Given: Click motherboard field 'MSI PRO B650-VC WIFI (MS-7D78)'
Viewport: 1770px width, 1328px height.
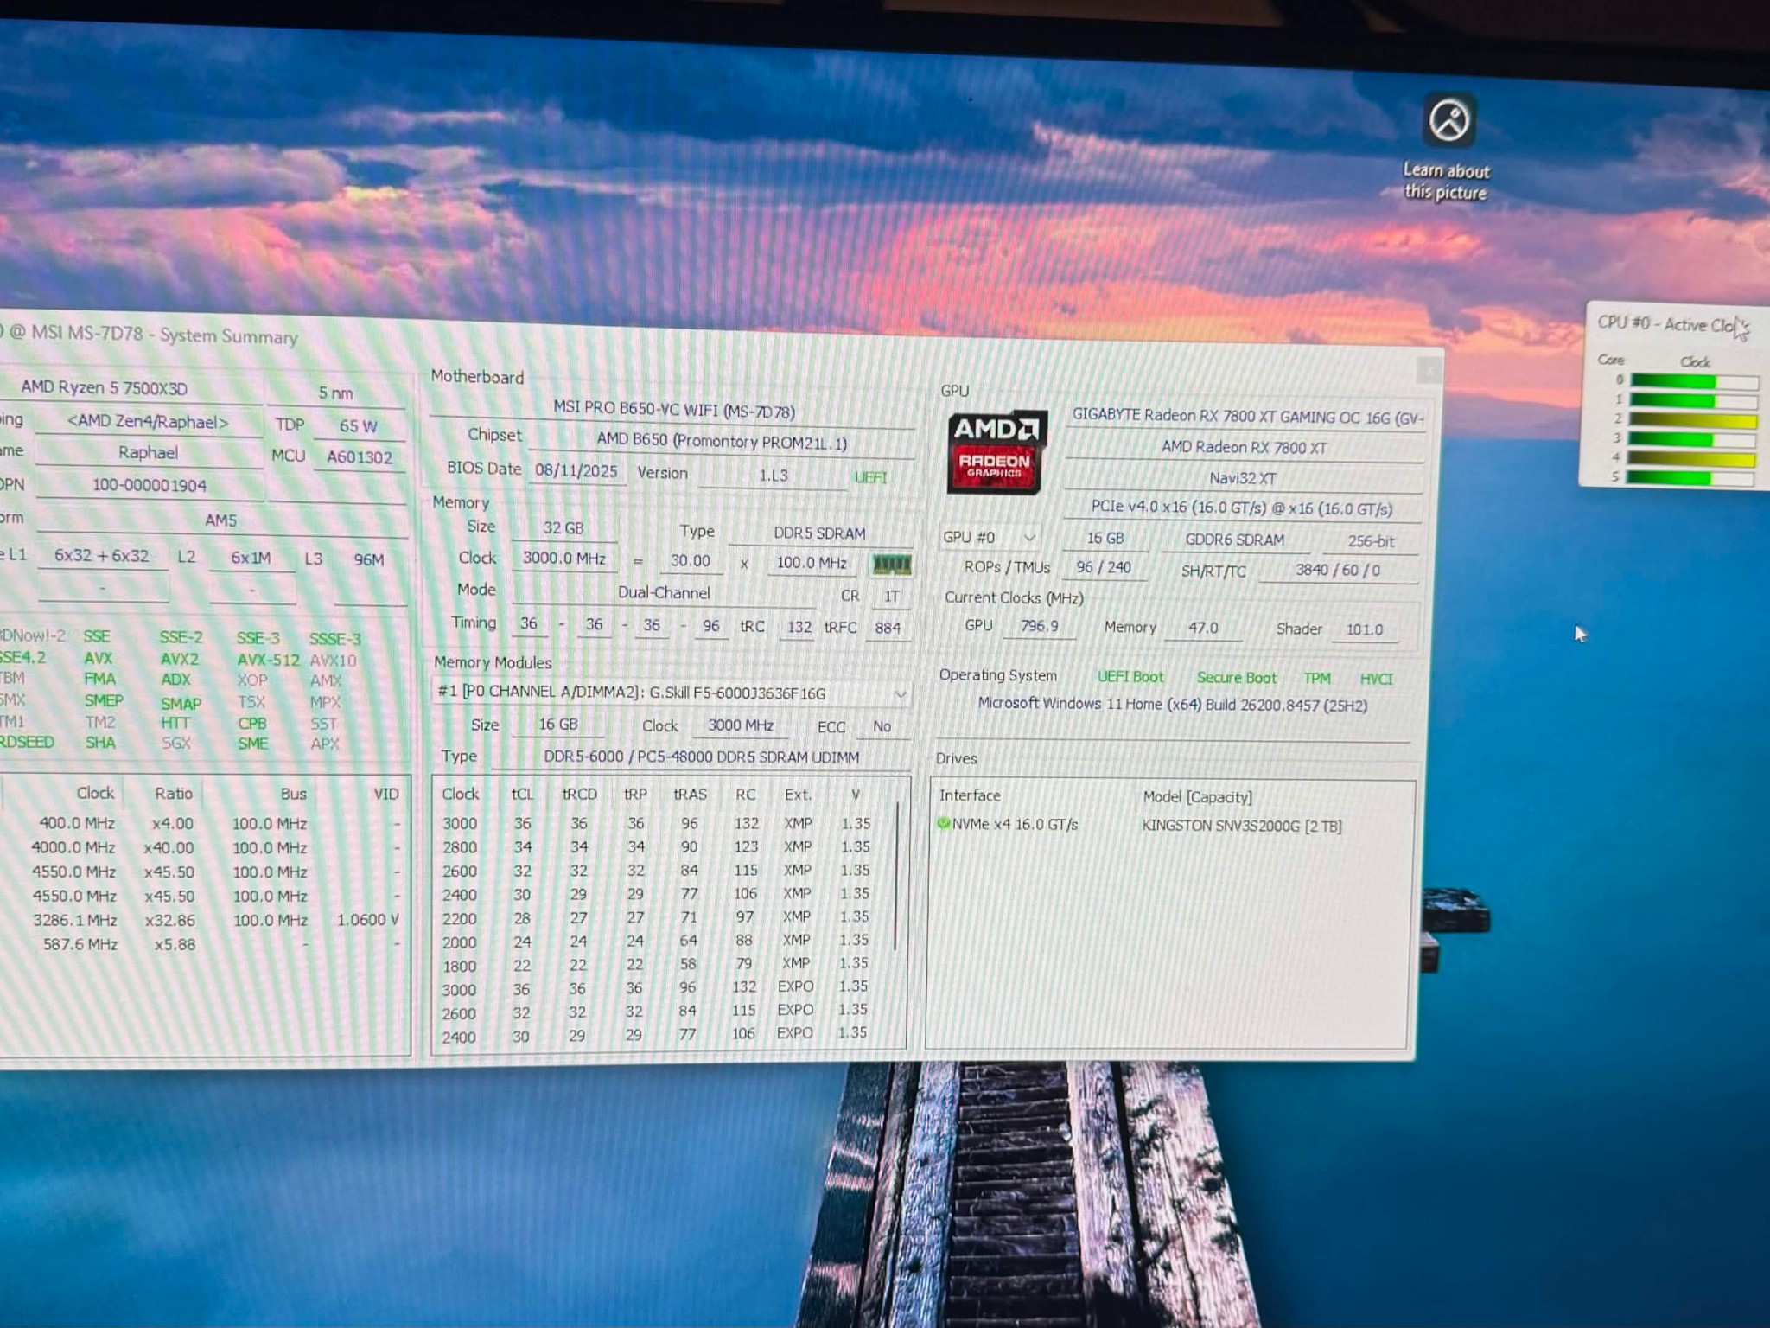Looking at the screenshot, I should click(x=673, y=410).
